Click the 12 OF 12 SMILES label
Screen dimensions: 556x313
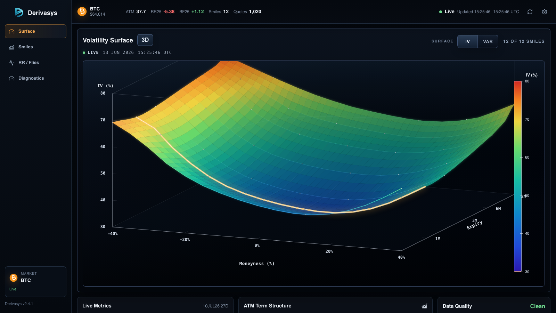pyautogui.click(x=524, y=41)
